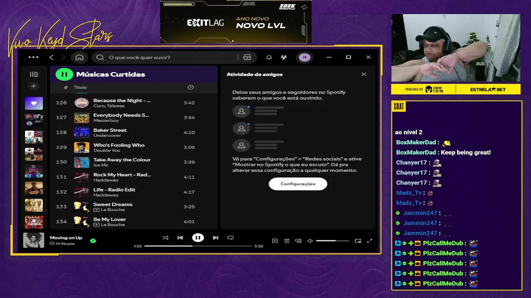Open artist Coro, Taleesa link
This screenshot has width=531, height=298.
tap(109, 106)
